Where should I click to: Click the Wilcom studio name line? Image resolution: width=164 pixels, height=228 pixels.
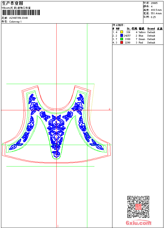pos(16,8)
